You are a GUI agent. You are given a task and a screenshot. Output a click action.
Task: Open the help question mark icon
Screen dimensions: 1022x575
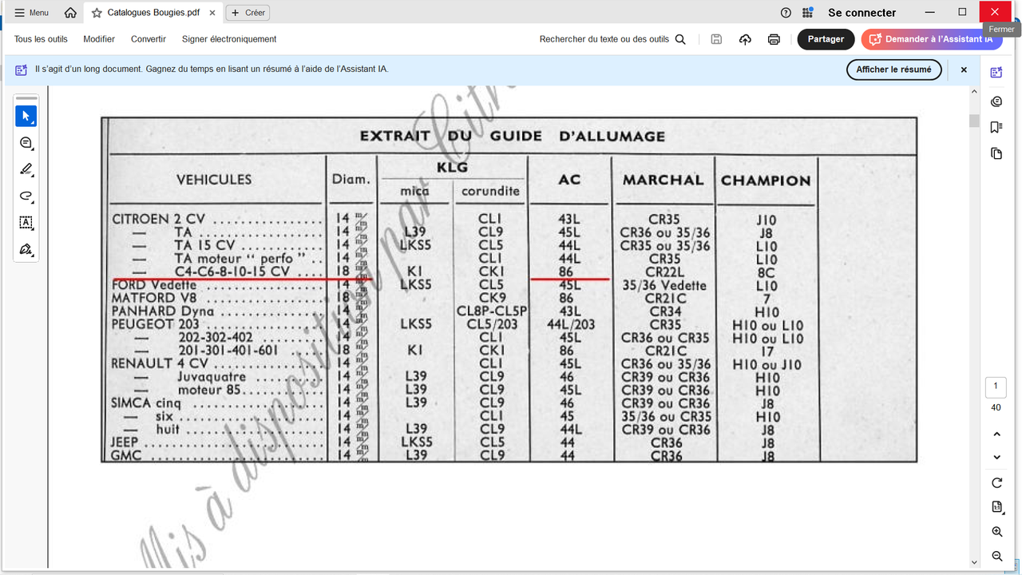point(786,13)
